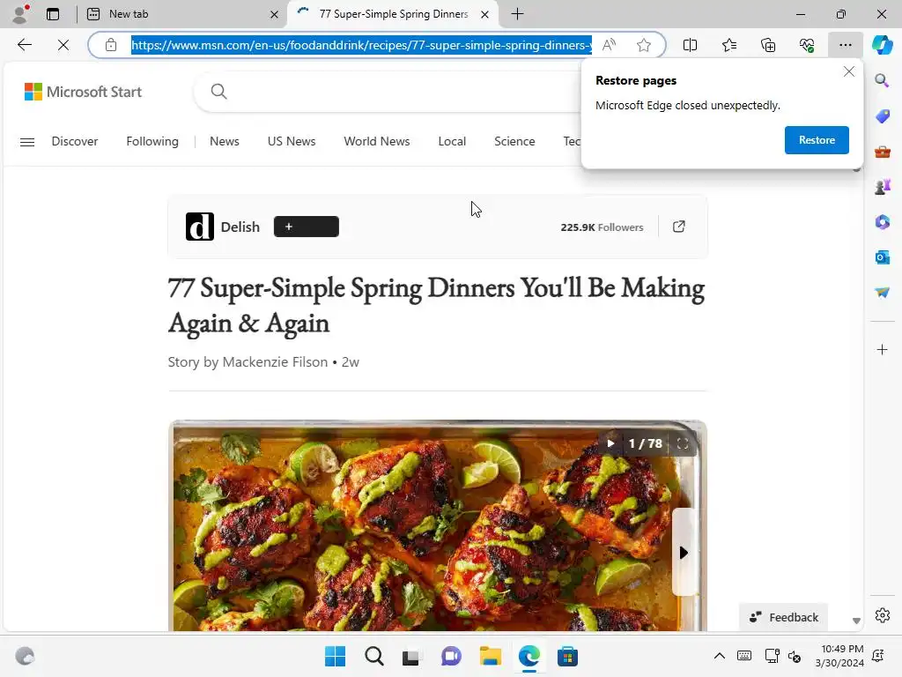Open the sidebar Search icon
The width and height of the screenshot is (902, 677).
pyautogui.click(x=882, y=80)
